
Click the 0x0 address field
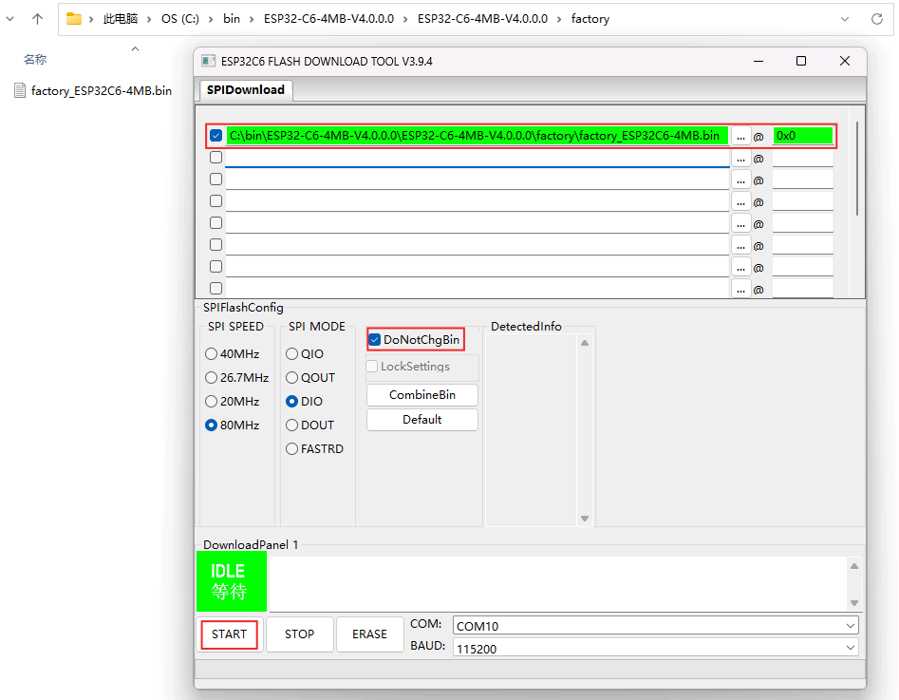pos(802,136)
